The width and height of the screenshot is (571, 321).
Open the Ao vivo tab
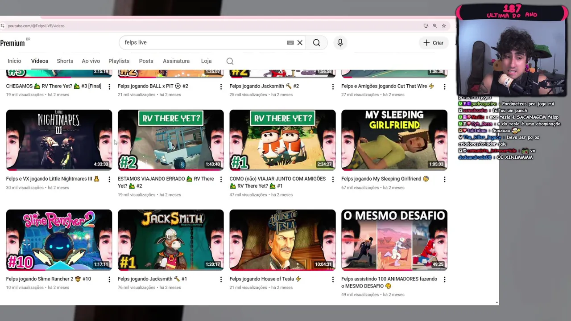[x=91, y=61]
